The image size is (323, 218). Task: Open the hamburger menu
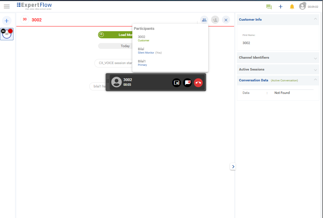point(7,6)
